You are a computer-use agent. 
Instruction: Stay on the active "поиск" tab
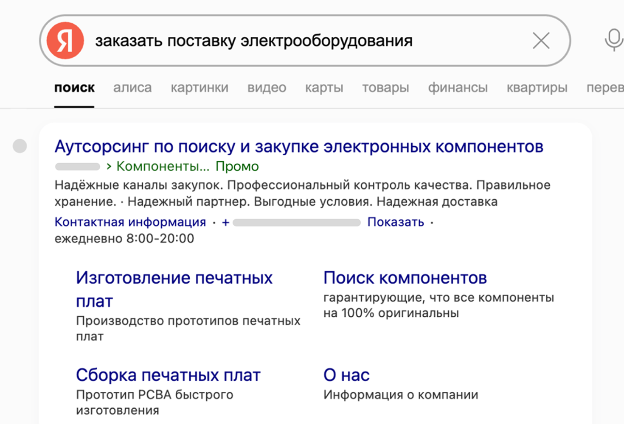[x=74, y=88]
